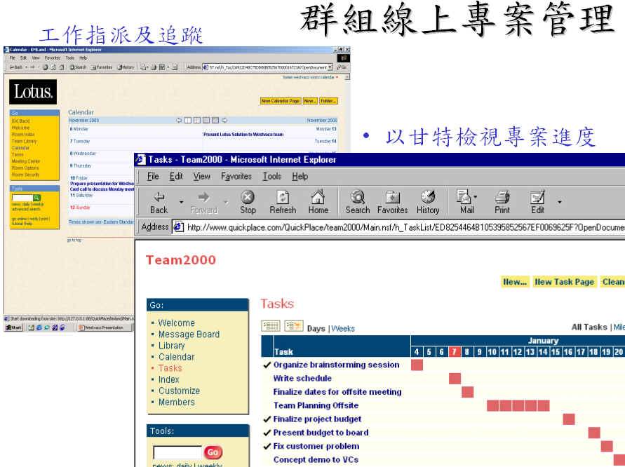
Task: Open Team Library in the Lotus window sidebar
Action: click(24, 141)
